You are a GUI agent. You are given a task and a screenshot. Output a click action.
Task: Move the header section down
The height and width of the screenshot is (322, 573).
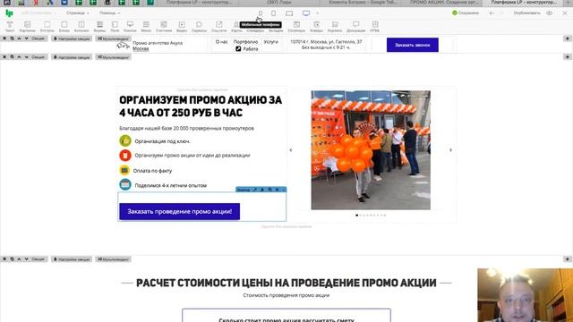pyautogui.click(x=26, y=38)
